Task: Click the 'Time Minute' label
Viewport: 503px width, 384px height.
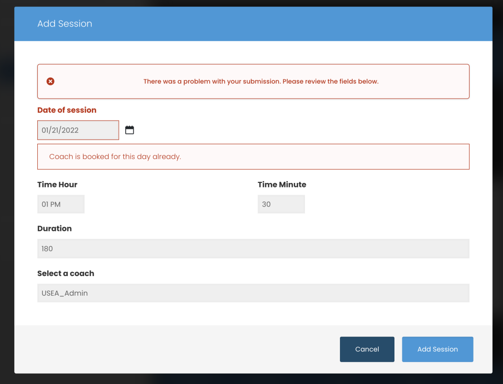Action: pyautogui.click(x=282, y=184)
